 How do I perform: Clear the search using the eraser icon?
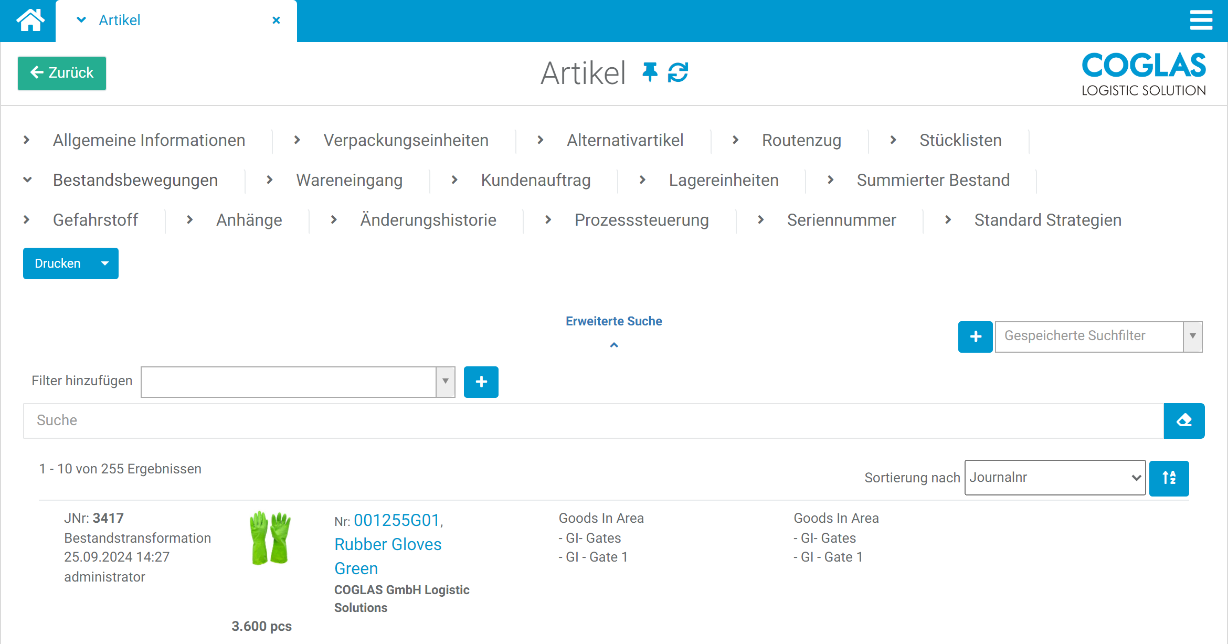[x=1184, y=420]
